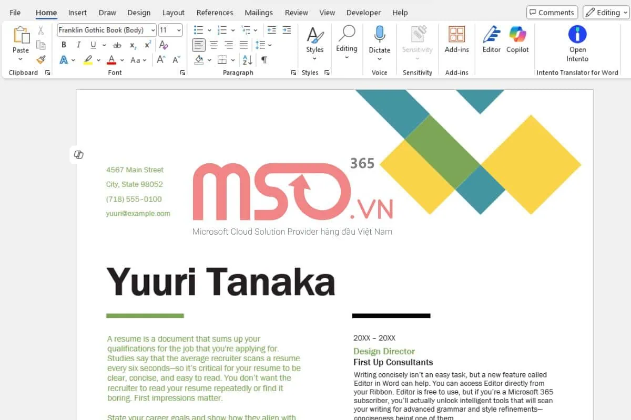
Task: Open the Developer tab
Action: coord(363,13)
